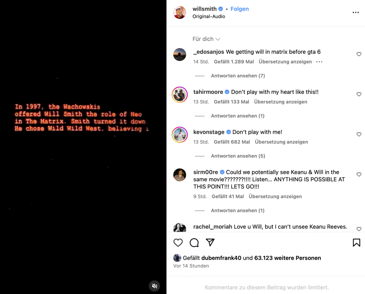Expand the 5 replies under kevonstage
The width and height of the screenshot is (365, 294).
238,156
